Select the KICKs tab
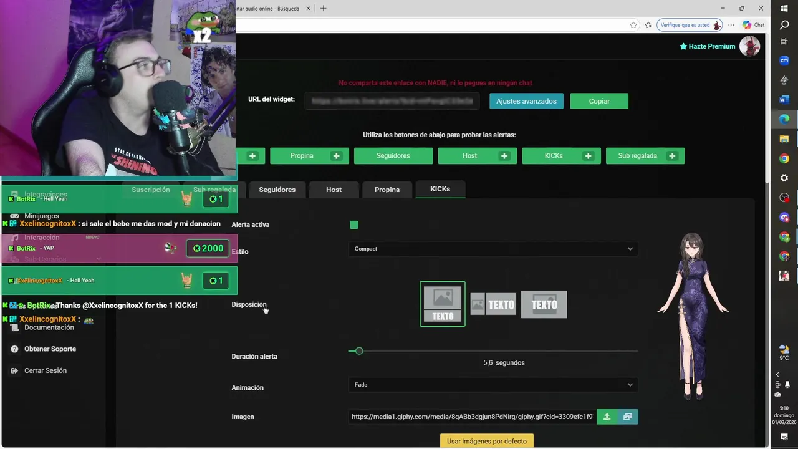Screen dimensions: 798x449 point(440,189)
